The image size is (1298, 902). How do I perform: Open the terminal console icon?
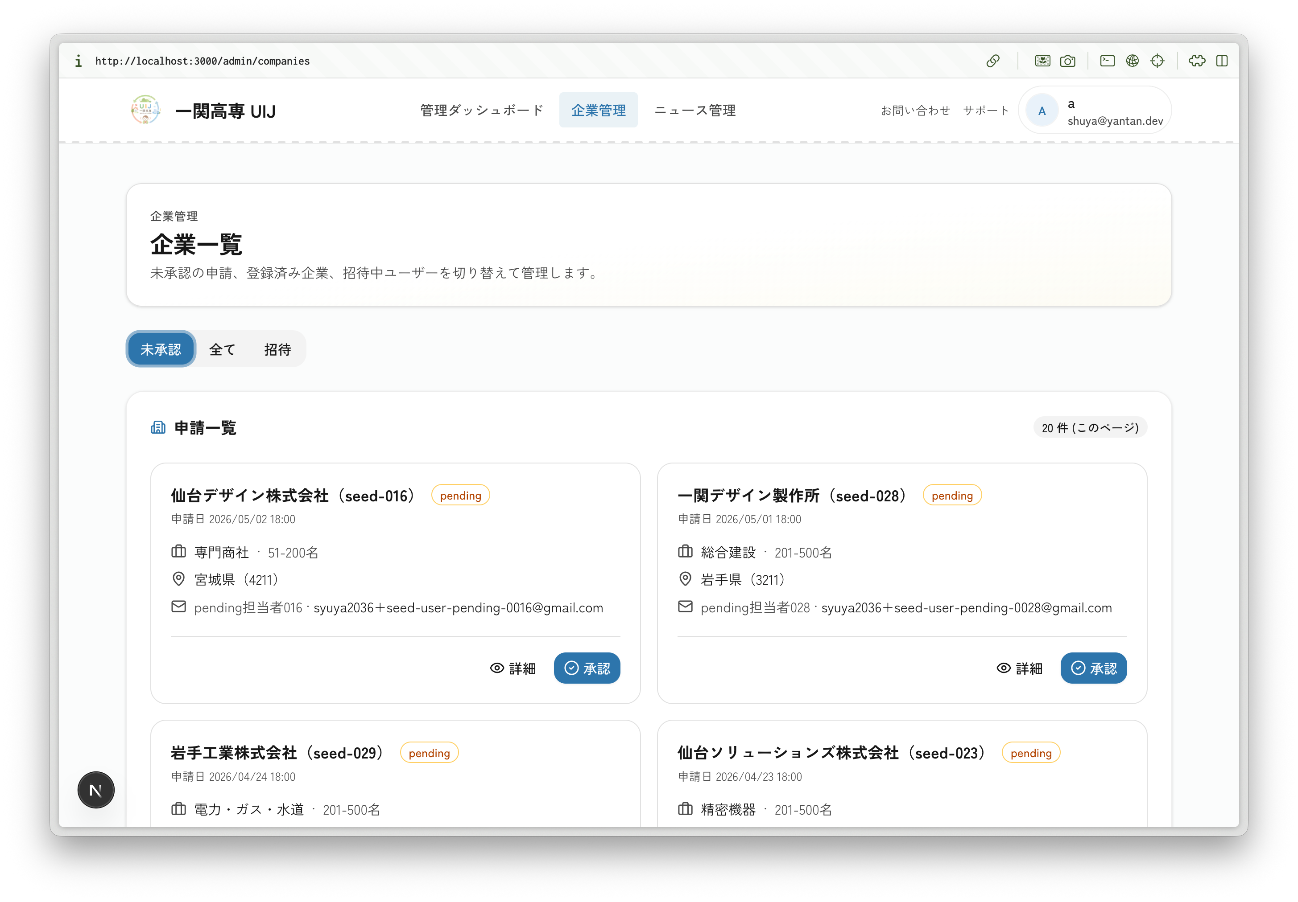[1107, 61]
